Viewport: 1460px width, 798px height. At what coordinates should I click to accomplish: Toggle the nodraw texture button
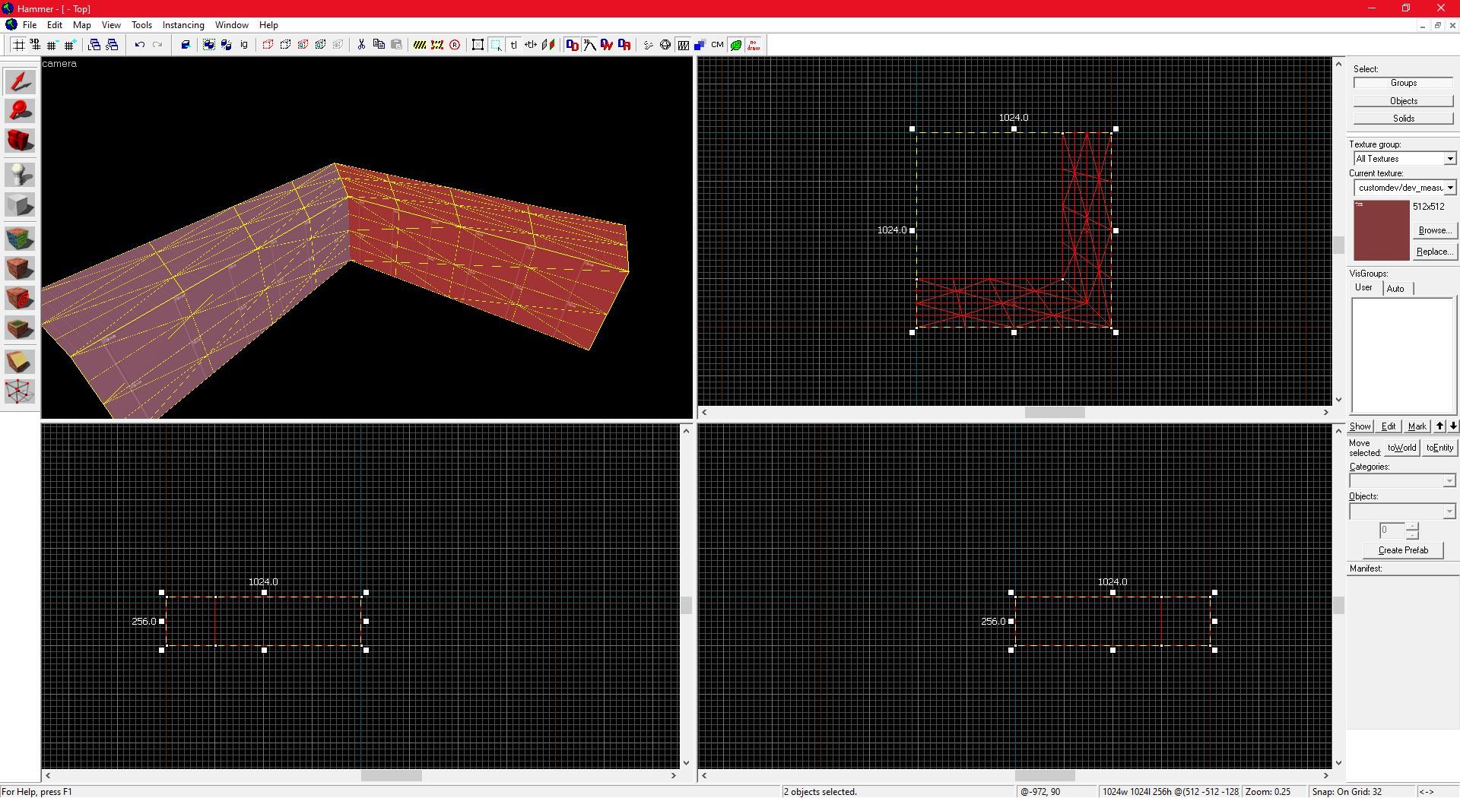click(754, 45)
